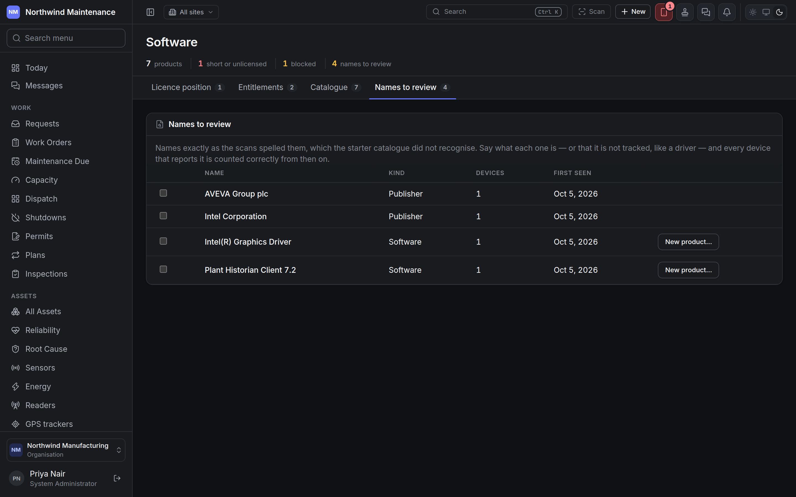Open the stamp icon in the top bar
The width and height of the screenshot is (796, 497).
[685, 12]
